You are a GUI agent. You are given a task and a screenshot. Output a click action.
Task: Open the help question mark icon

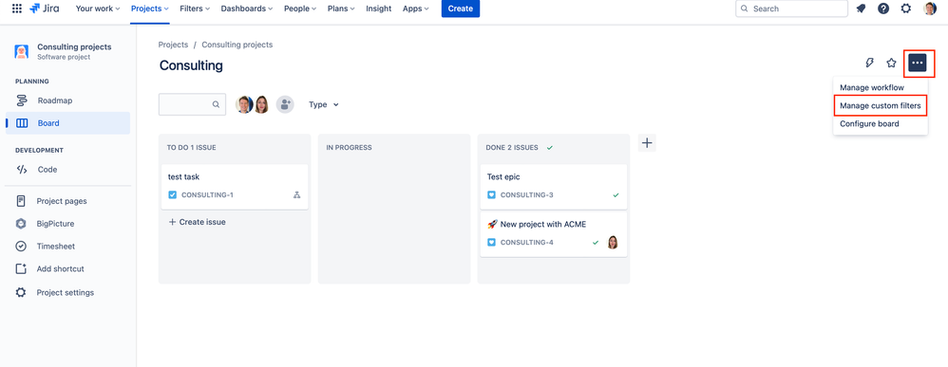(x=883, y=9)
